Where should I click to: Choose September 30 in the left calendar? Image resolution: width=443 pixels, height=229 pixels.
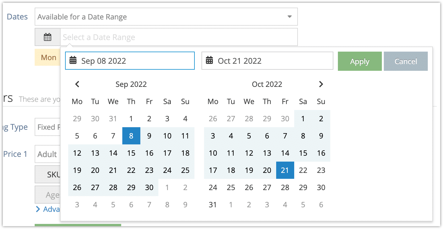pos(149,188)
